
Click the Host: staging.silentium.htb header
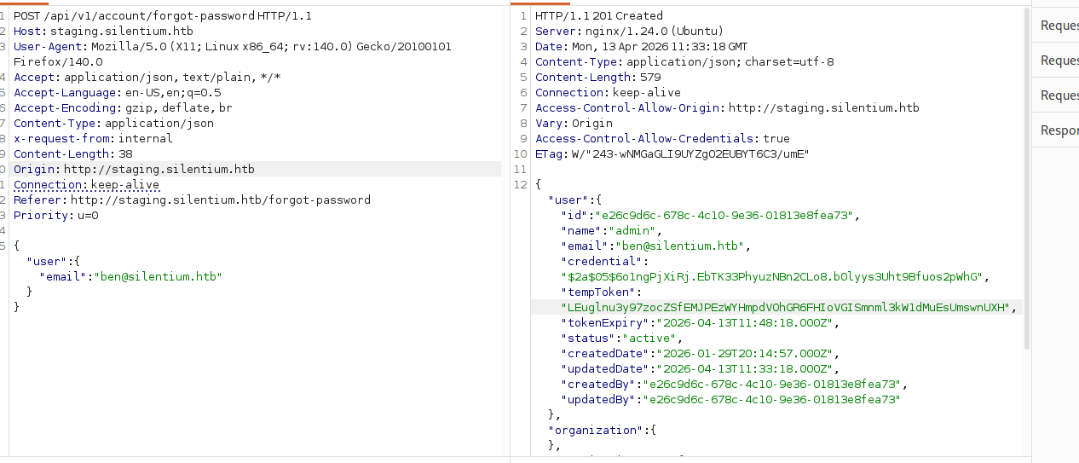pos(103,32)
